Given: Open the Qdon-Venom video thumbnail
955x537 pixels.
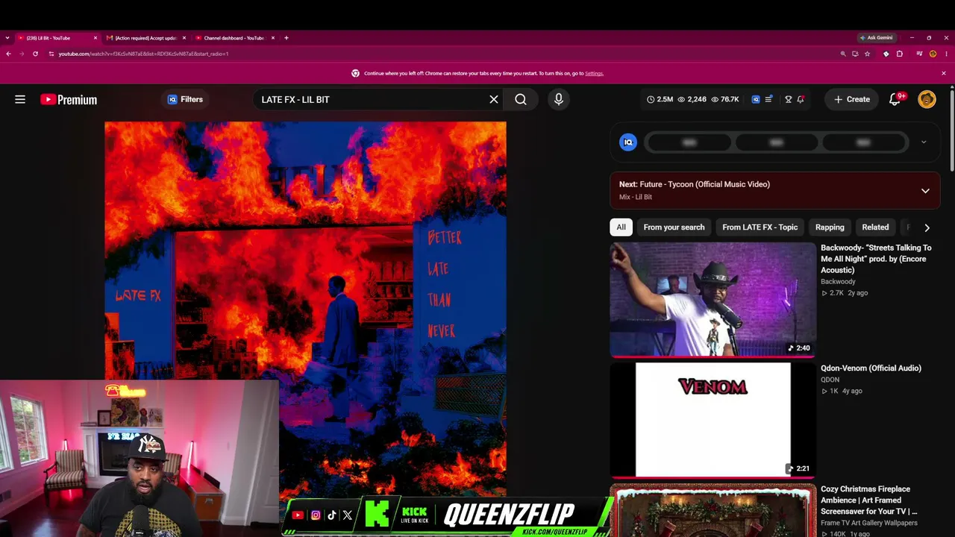Looking at the screenshot, I should coord(713,420).
